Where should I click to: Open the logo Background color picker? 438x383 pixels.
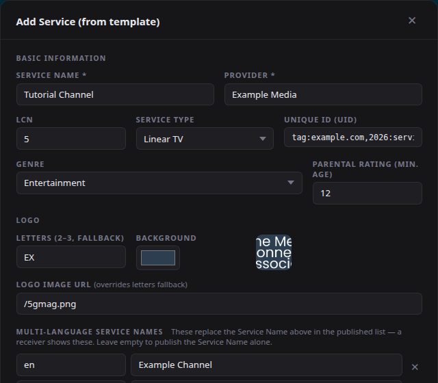[x=158, y=258]
